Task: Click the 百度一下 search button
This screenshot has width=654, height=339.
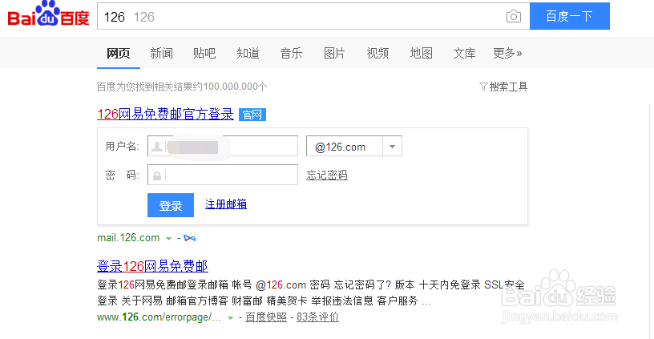Action: point(570,16)
